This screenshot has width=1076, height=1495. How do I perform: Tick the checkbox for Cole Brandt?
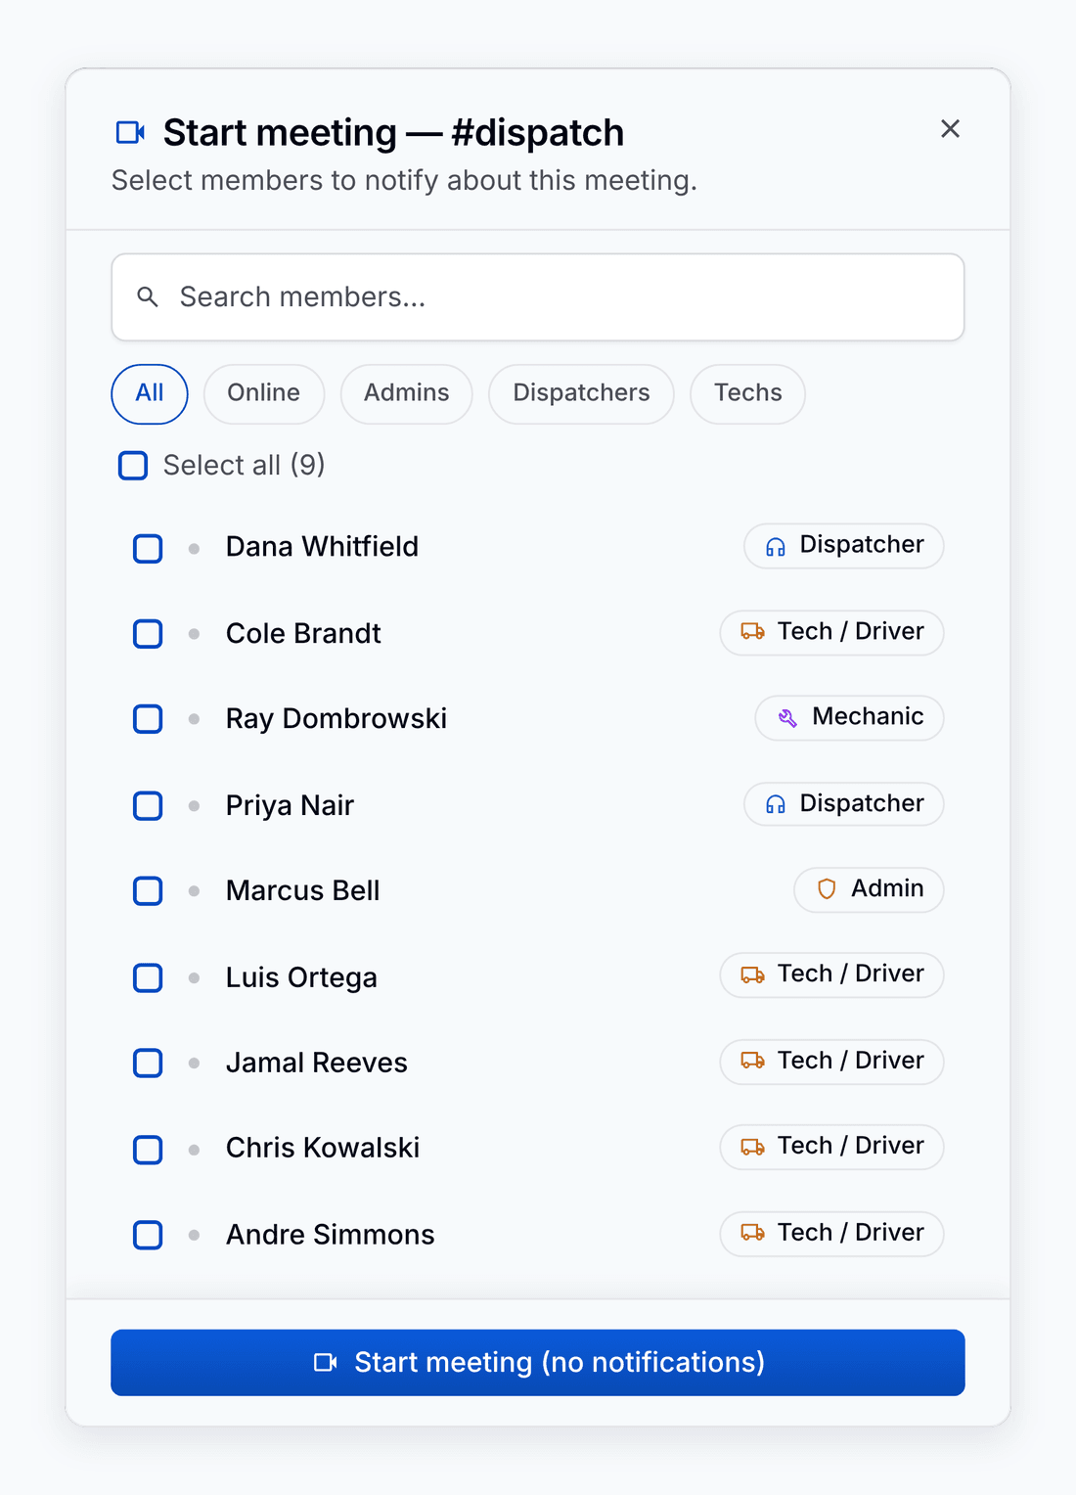tap(148, 634)
